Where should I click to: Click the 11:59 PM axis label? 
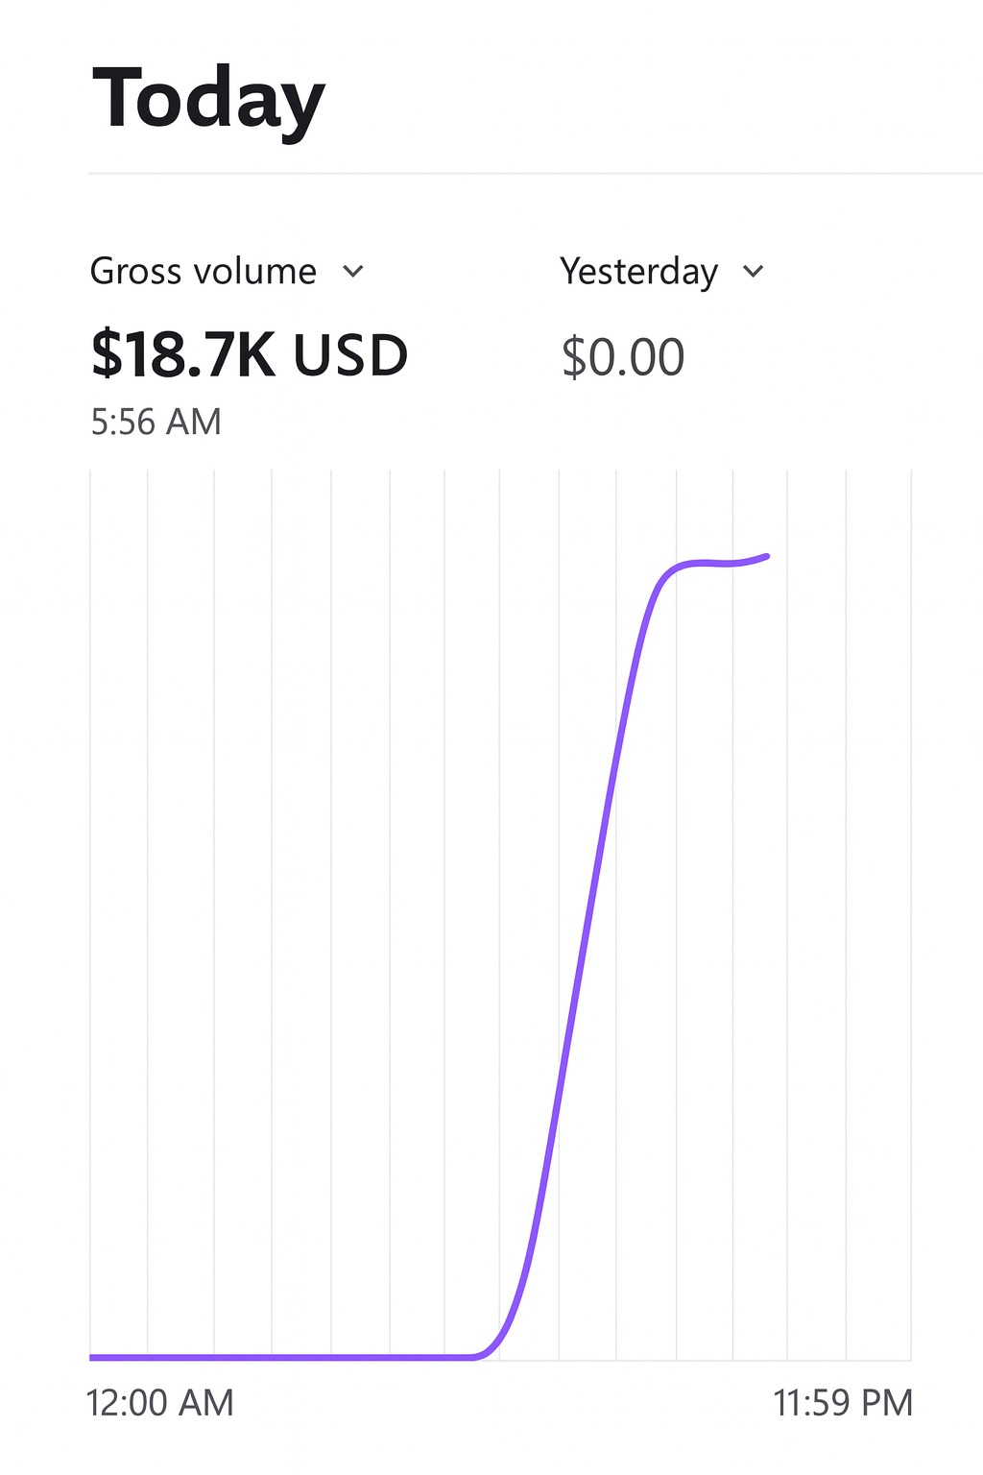point(843,1403)
